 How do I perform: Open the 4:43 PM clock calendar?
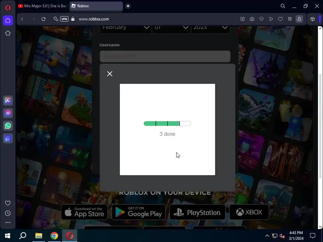(296, 236)
